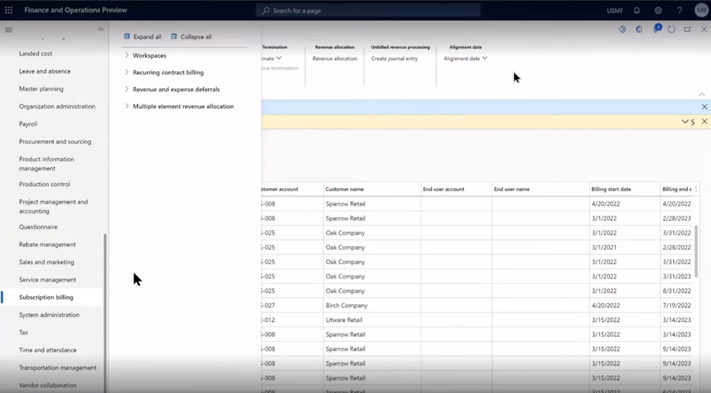Image resolution: width=711 pixels, height=393 pixels.
Task: Select Landed cost module
Action: [x=36, y=53]
